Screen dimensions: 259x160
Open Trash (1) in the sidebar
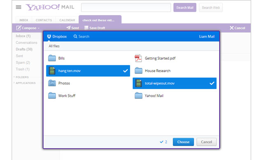click(23, 69)
